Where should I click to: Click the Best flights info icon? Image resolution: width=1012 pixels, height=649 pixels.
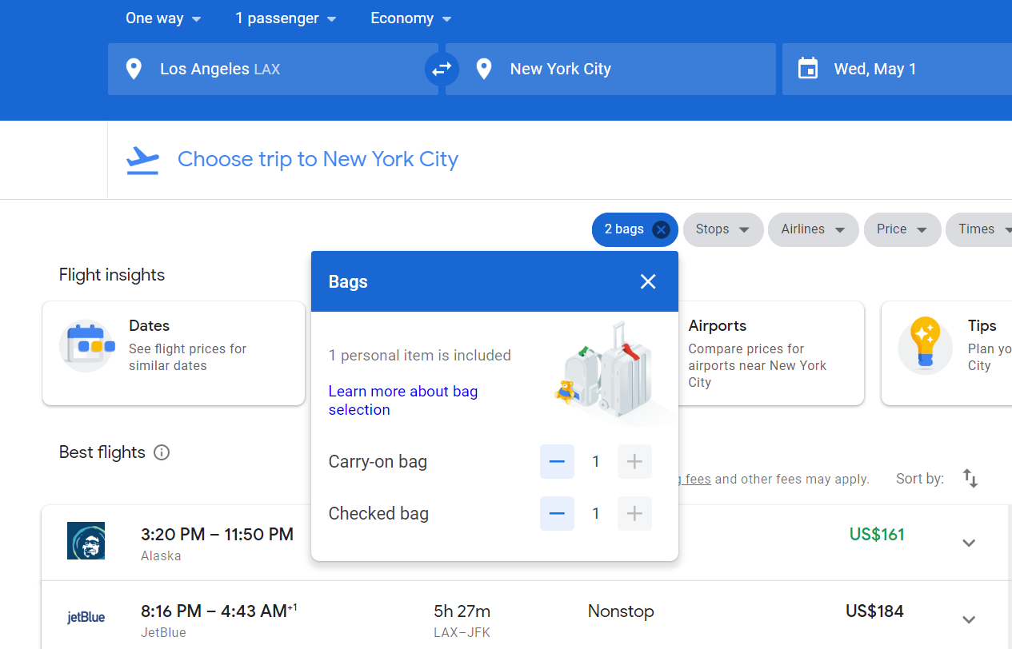click(x=162, y=452)
